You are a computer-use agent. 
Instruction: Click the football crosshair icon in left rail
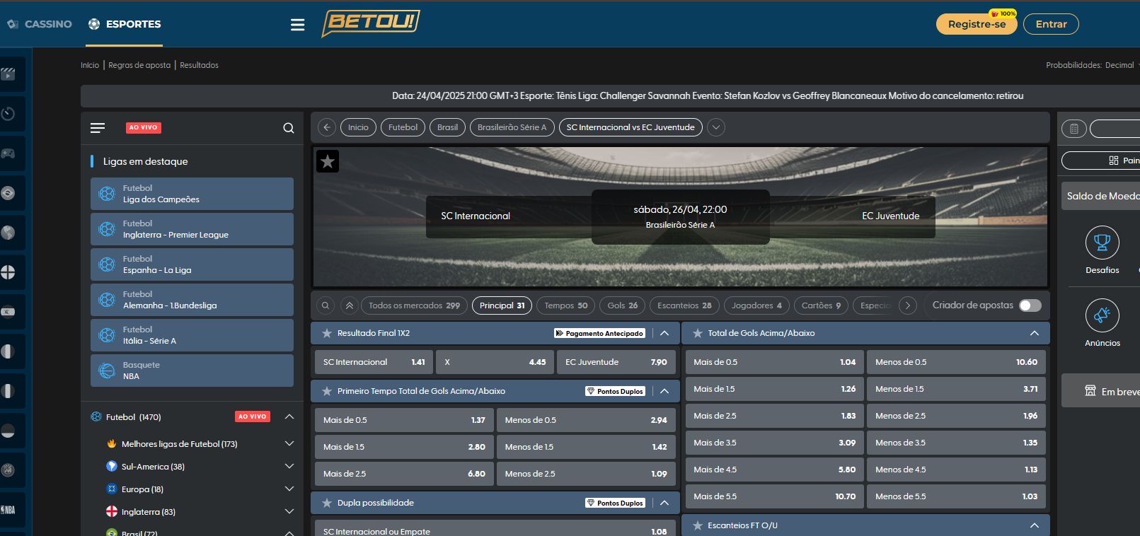coord(8,272)
